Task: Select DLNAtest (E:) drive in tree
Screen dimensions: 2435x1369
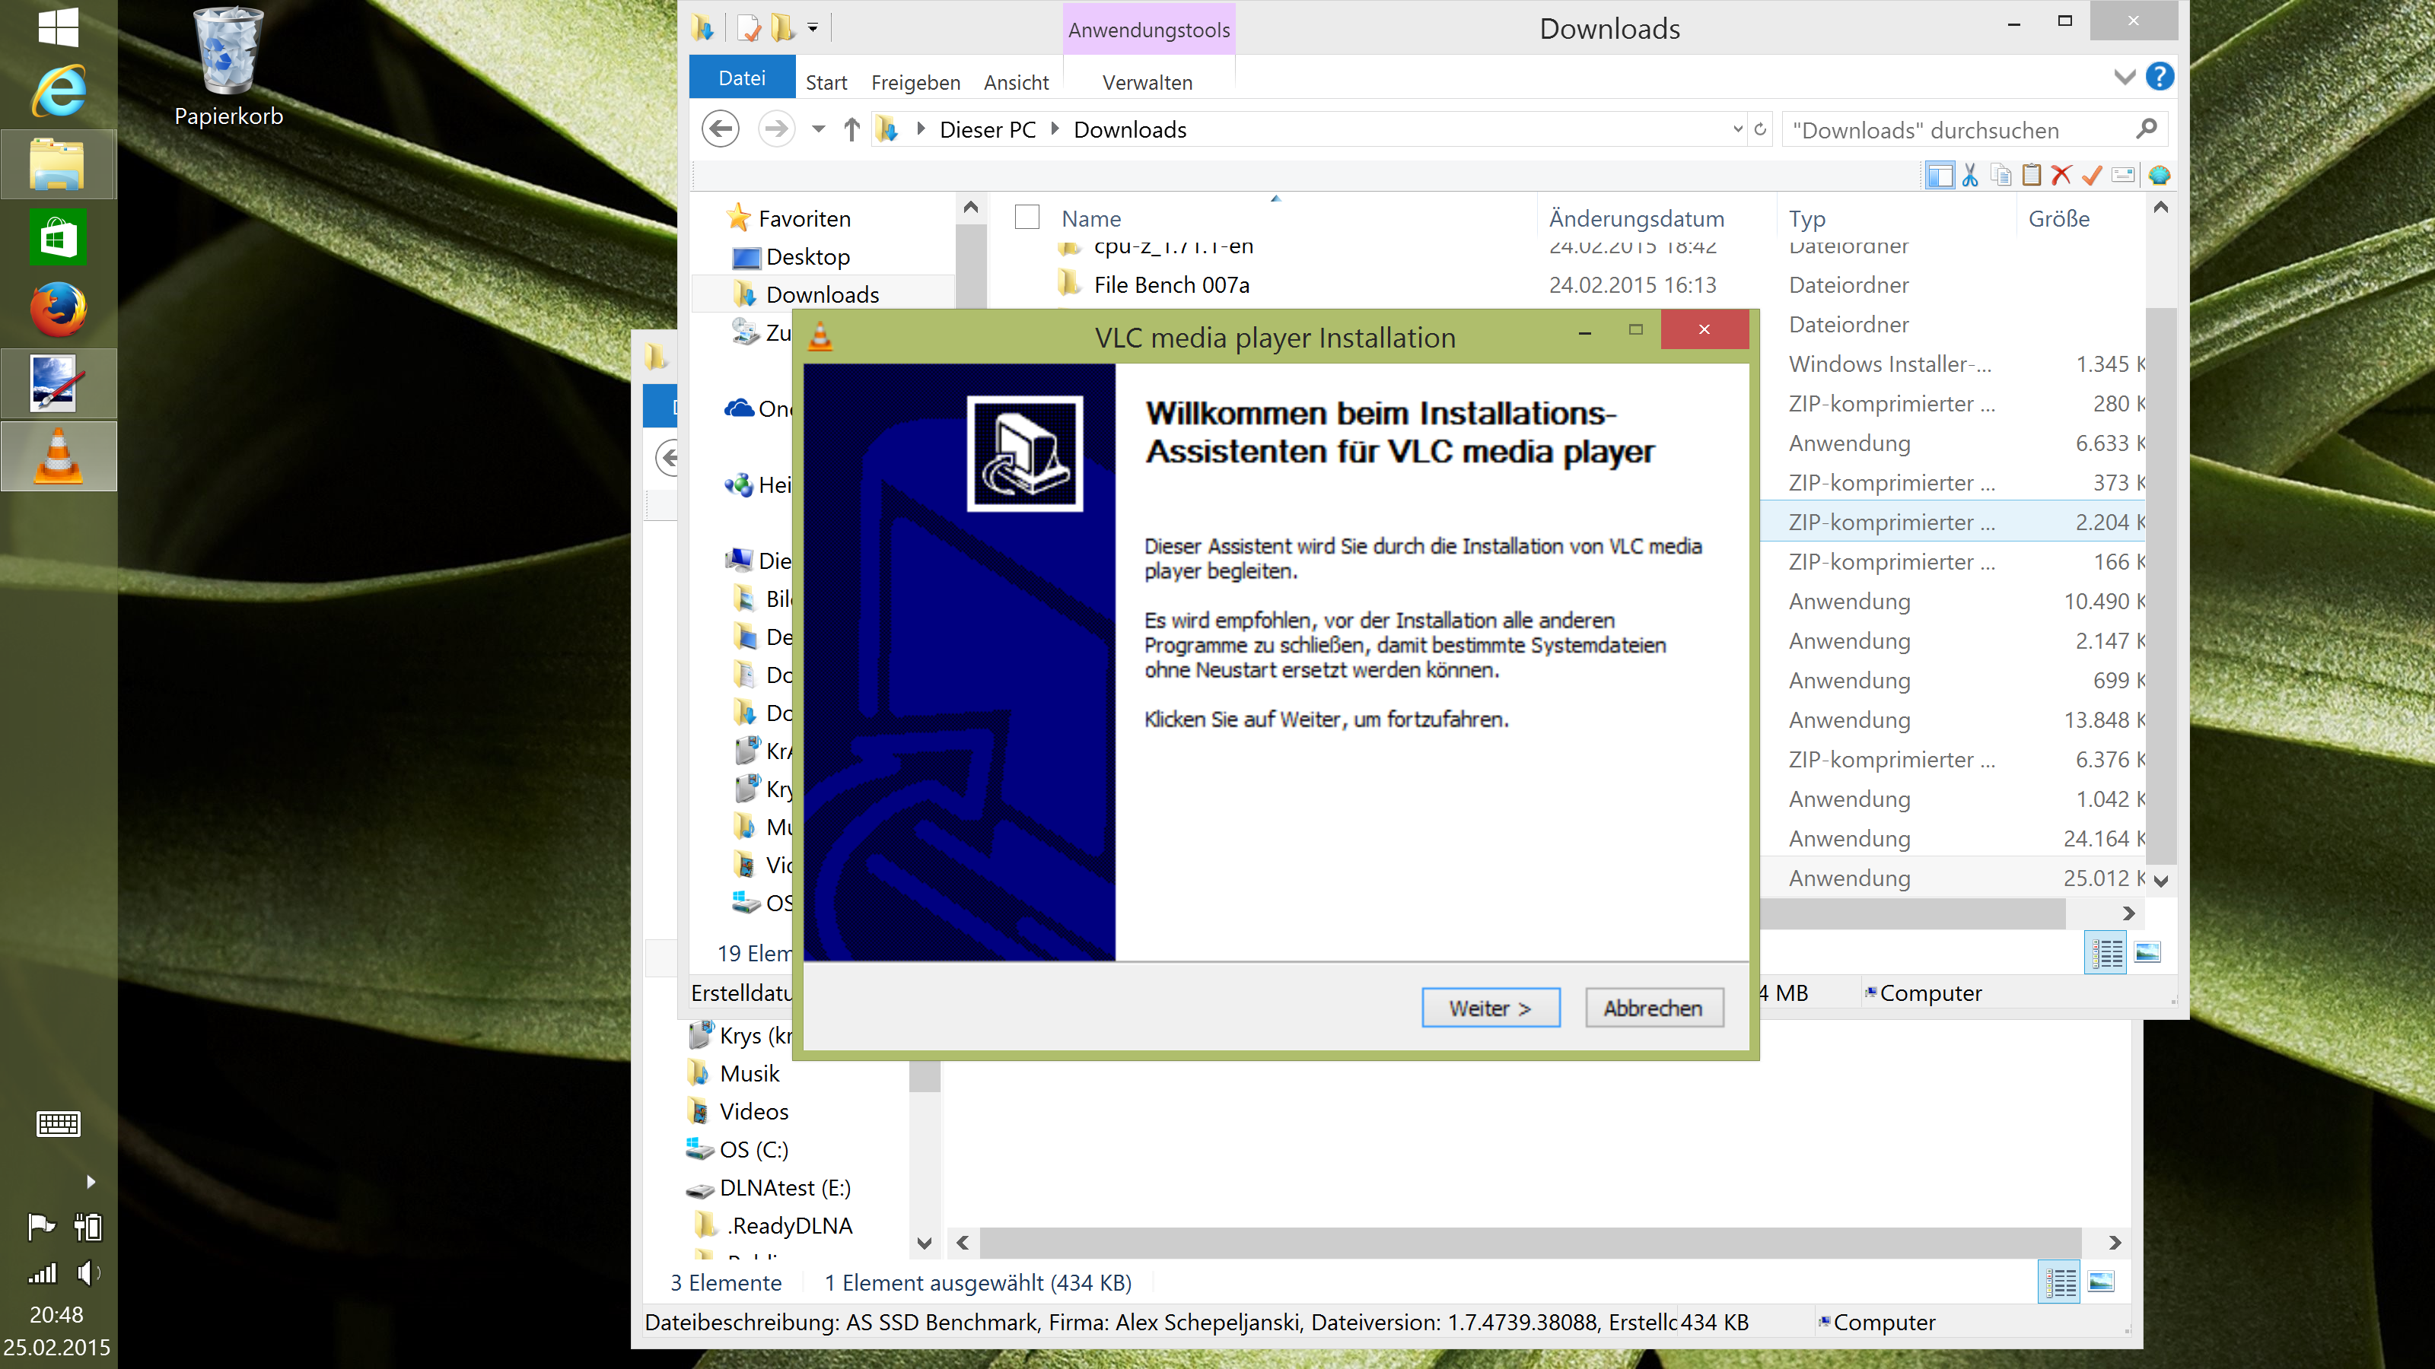Action: point(785,1187)
